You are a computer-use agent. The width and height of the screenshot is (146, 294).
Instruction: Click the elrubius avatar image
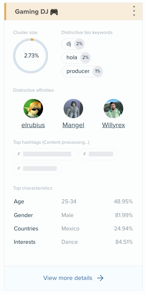pyautogui.click(x=33, y=109)
